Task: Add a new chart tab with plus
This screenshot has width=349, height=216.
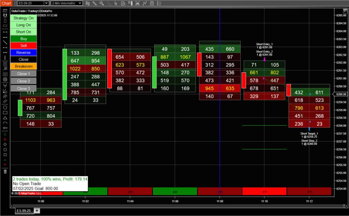Action: pos(37,211)
